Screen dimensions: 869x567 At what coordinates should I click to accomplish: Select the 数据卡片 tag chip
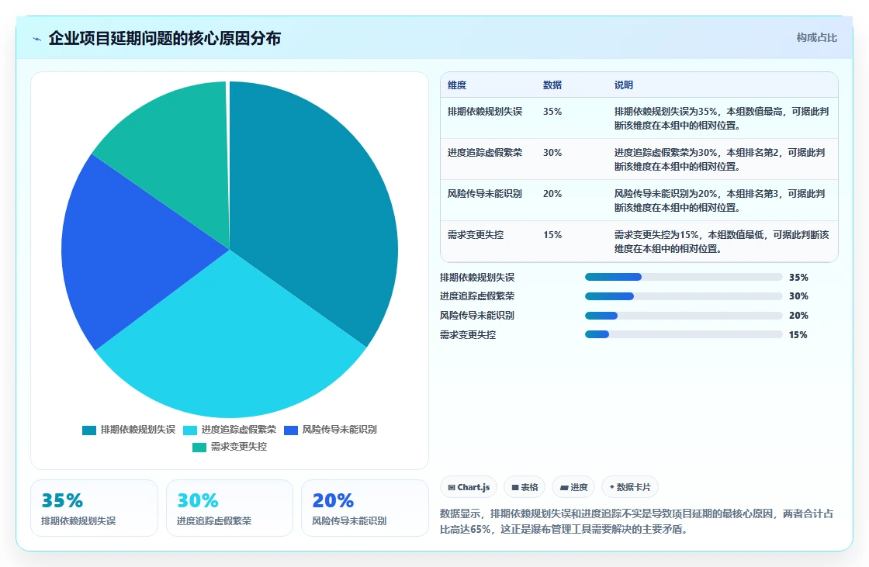[x=629, y=487]
